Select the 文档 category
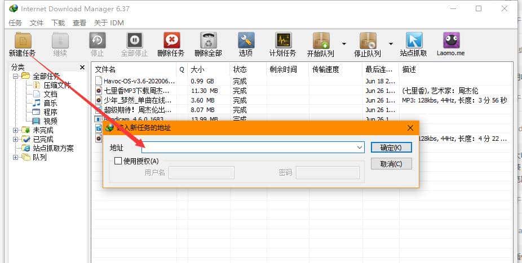The height and width of the screenshot is (263, 522). [50, 94]
